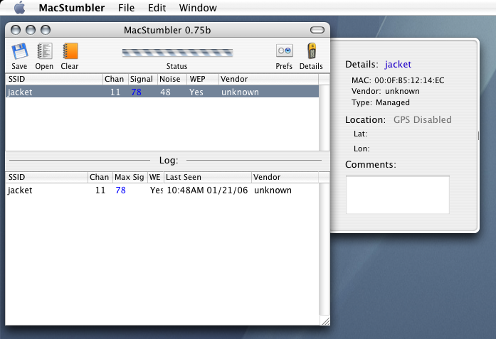Click inside the Comments text box
Viewport: 496px width, 339px height.
click(x=397, y=195)
